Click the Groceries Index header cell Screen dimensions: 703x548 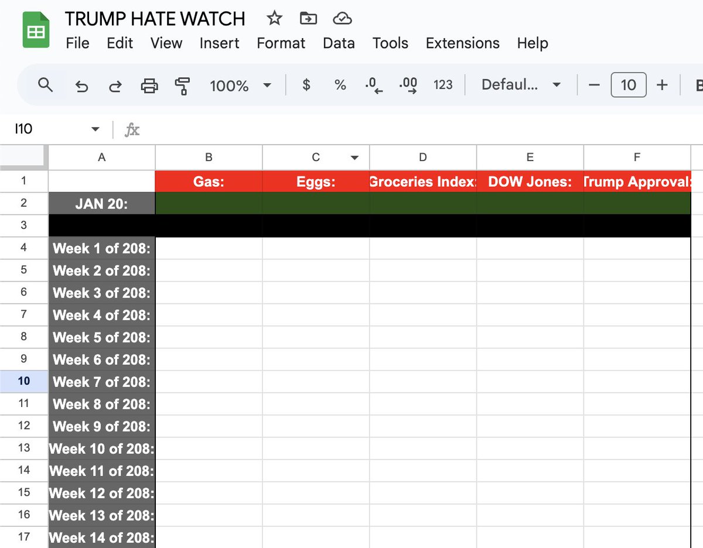click(x=423, y=181)
